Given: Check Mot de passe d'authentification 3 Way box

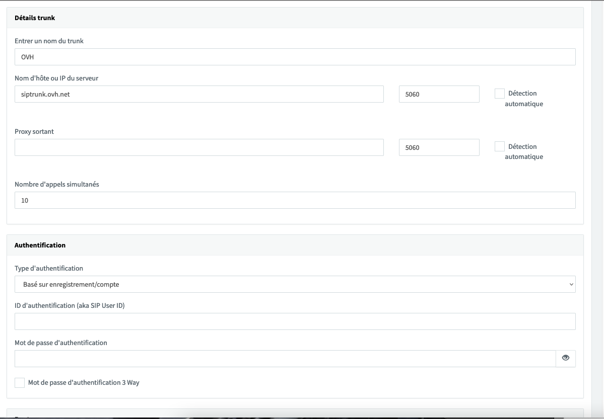Looking at the screenshot, I should [20, 383].
